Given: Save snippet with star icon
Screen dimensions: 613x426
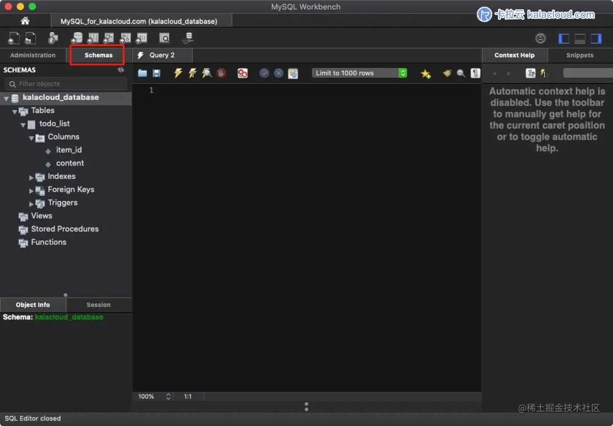Looking at the screenshot, I should point(426,73).
